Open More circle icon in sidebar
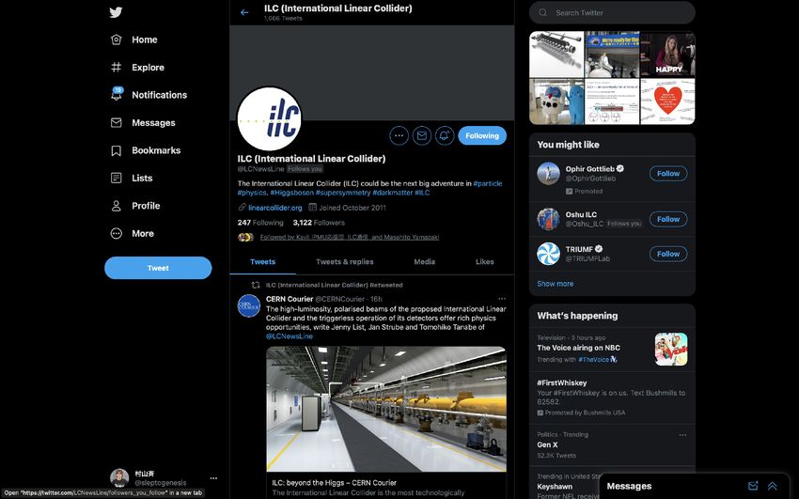Screen dimensions: 799x499 (x=117, y=234)
